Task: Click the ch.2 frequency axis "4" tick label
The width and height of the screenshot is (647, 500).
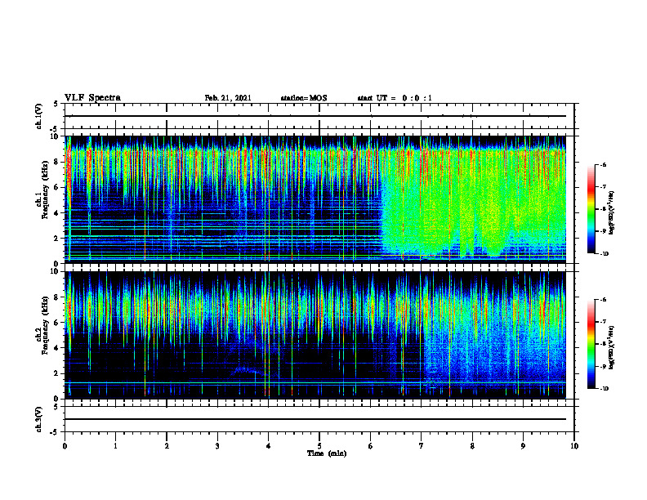Action: point(56,348)
